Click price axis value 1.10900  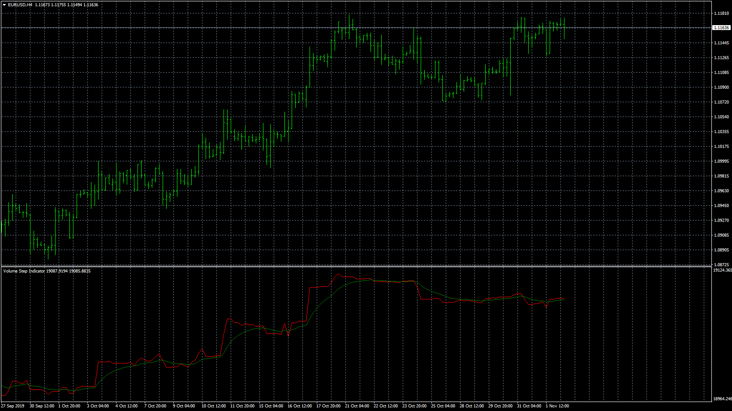coord(721,87)
